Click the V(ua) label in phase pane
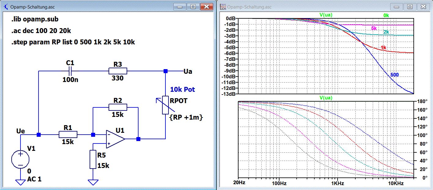This screenshot has height=190, width=433. coord(326,98)
